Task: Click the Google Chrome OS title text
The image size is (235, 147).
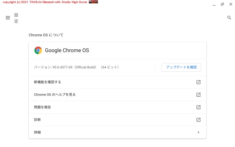Action: pos(67,51)
